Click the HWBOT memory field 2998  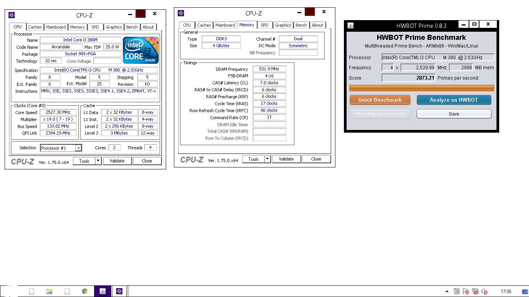coord(461,68)
